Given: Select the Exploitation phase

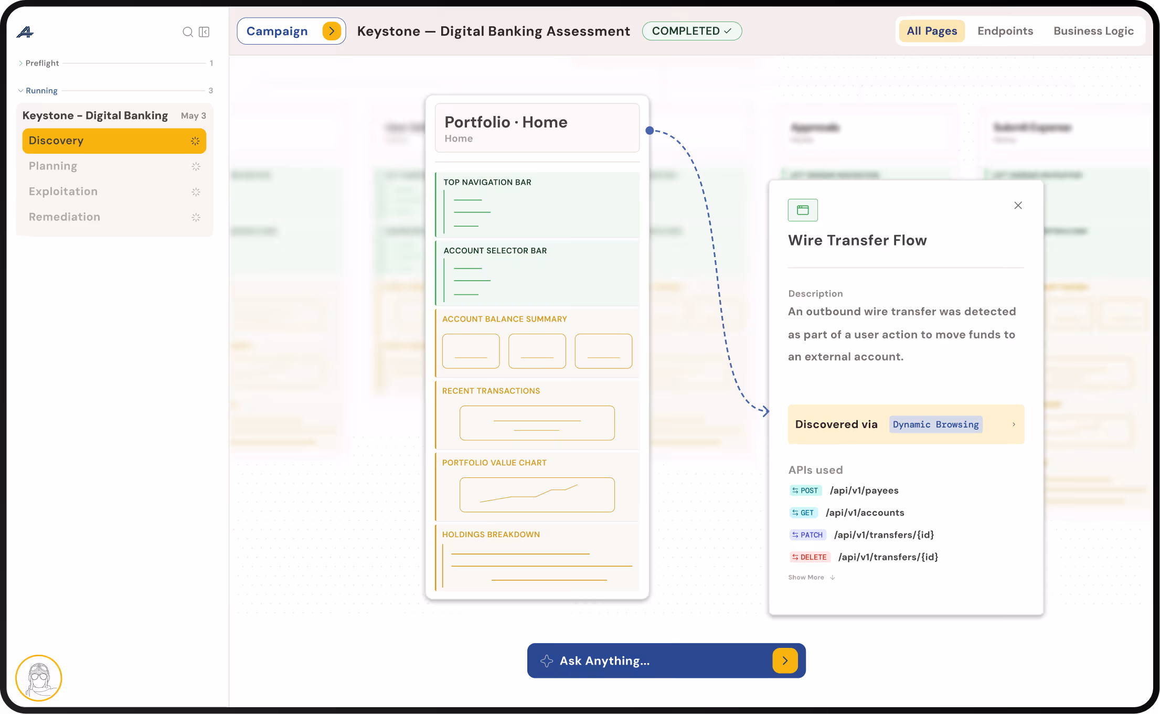Looking at the screenshot, I should point(114,191).
